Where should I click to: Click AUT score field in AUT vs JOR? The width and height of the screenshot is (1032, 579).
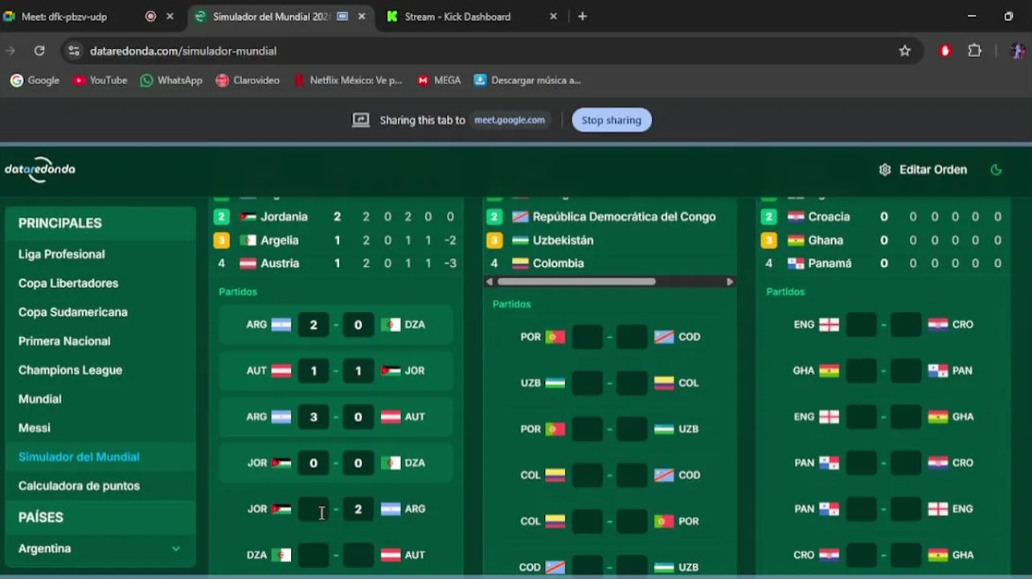pyautogui.click(x=313, y=371)
